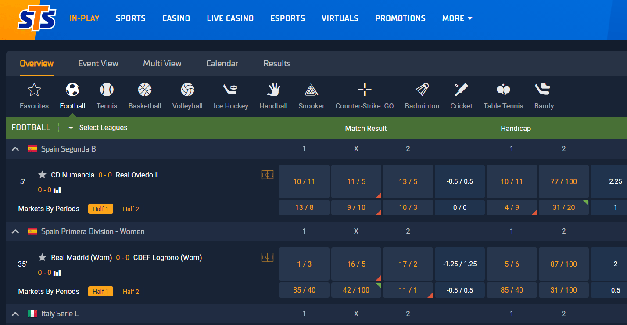
Task: Select first-half odds 11 / 1
Action: point(408,290)
